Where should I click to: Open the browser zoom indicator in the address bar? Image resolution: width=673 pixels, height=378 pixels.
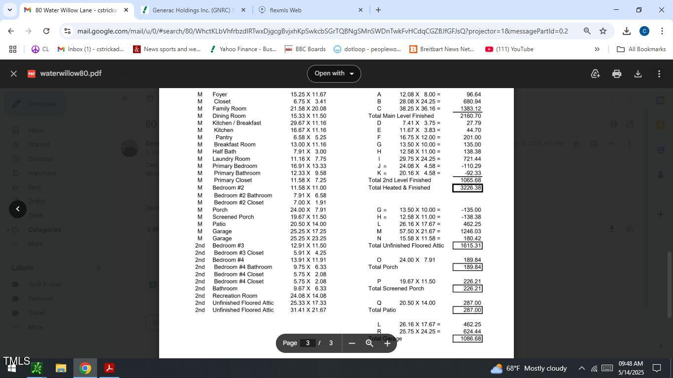[x=587, y=31]
